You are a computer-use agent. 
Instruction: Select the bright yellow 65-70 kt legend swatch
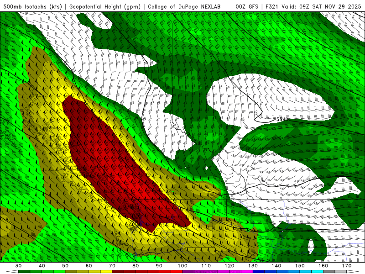point(106,272)
